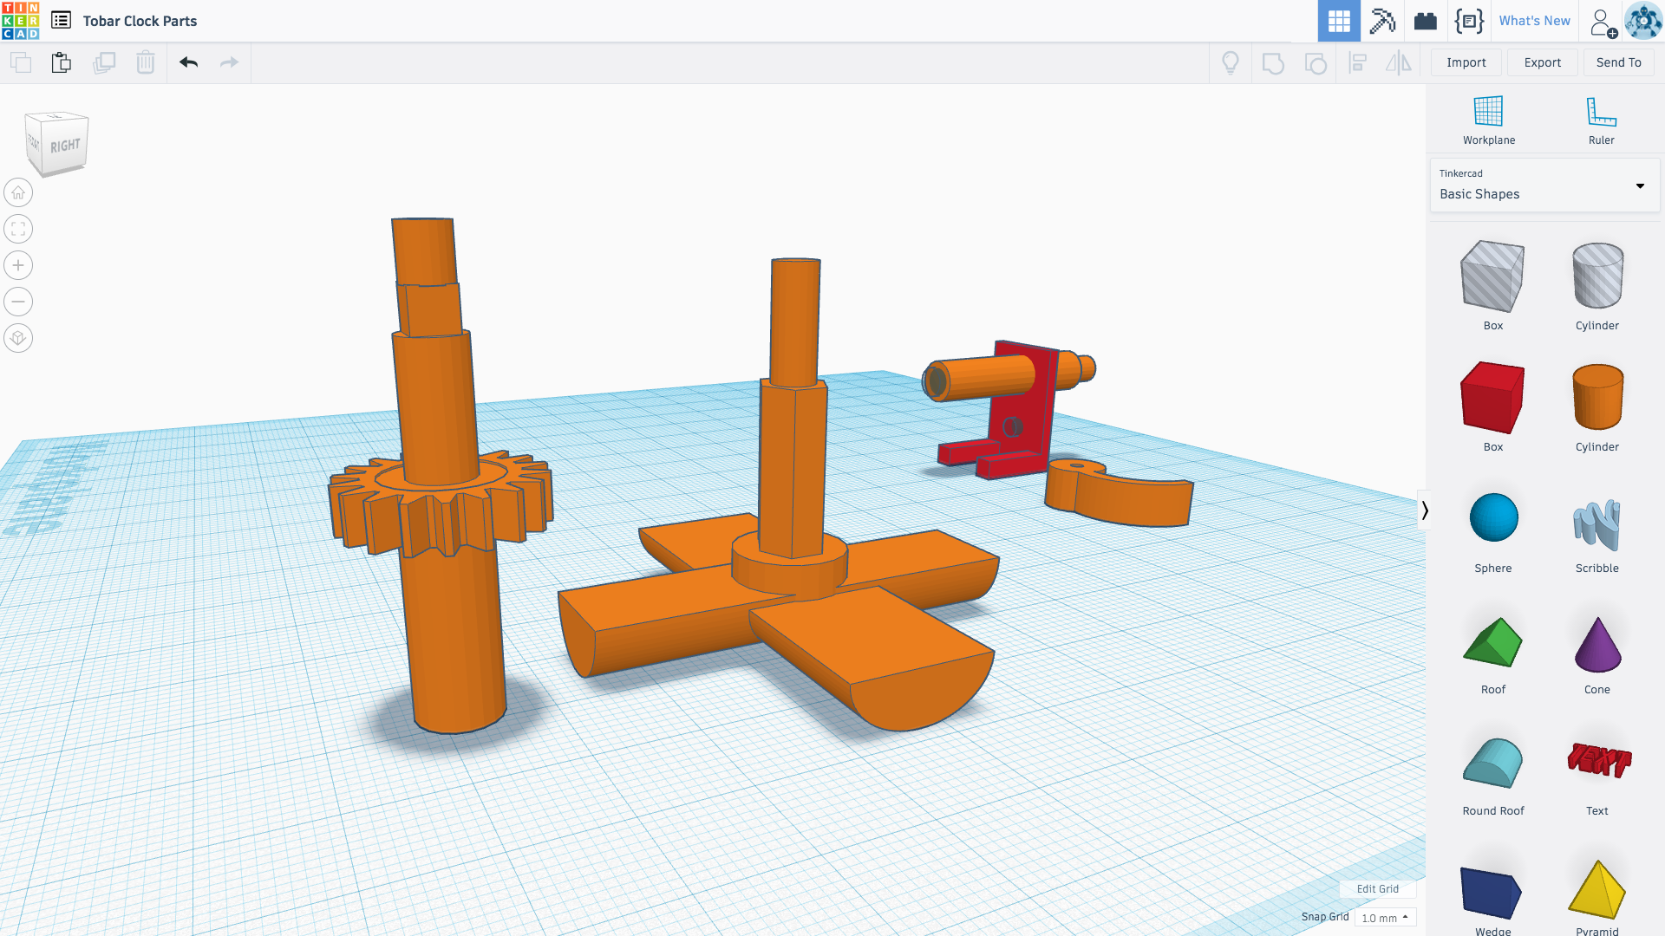
Task: Click the fit all in view icon
Action: click(x=18, y=229)
